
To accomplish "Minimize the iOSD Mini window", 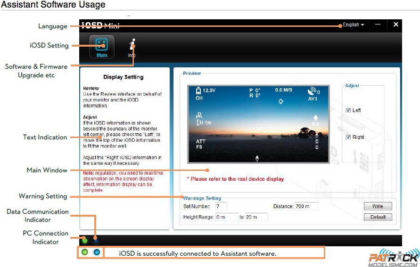I will tap(378, 24).
